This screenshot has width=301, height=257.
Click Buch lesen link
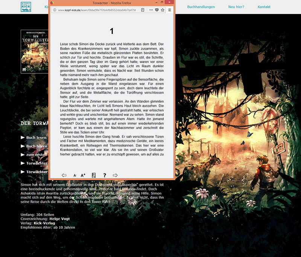pyautogui.click(x=36, y=137)
